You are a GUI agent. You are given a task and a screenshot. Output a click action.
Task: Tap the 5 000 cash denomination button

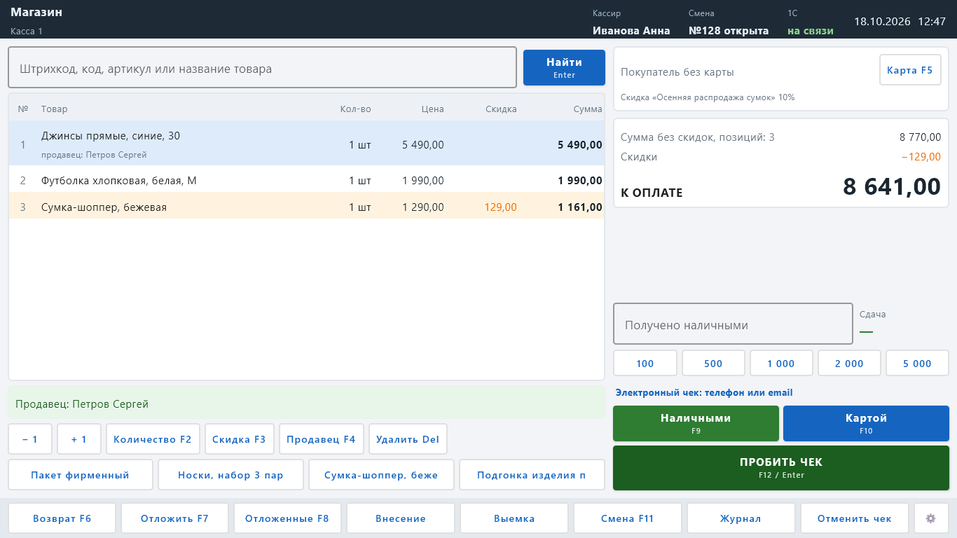pos(918,364)
